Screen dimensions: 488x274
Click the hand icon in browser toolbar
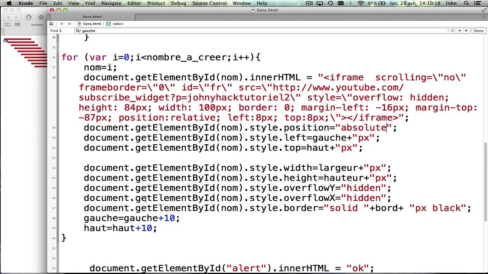pos(29,18)
